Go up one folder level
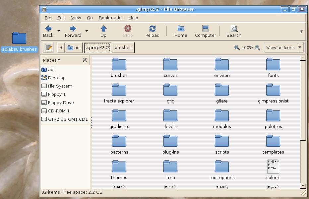 (103, 31)
